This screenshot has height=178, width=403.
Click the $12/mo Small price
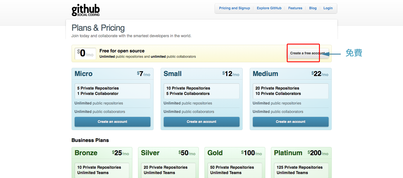coord(231,74)
